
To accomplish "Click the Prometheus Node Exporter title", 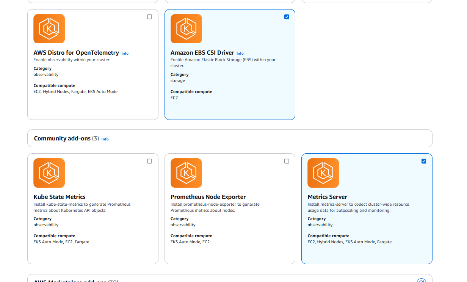I will coord(208,197).
